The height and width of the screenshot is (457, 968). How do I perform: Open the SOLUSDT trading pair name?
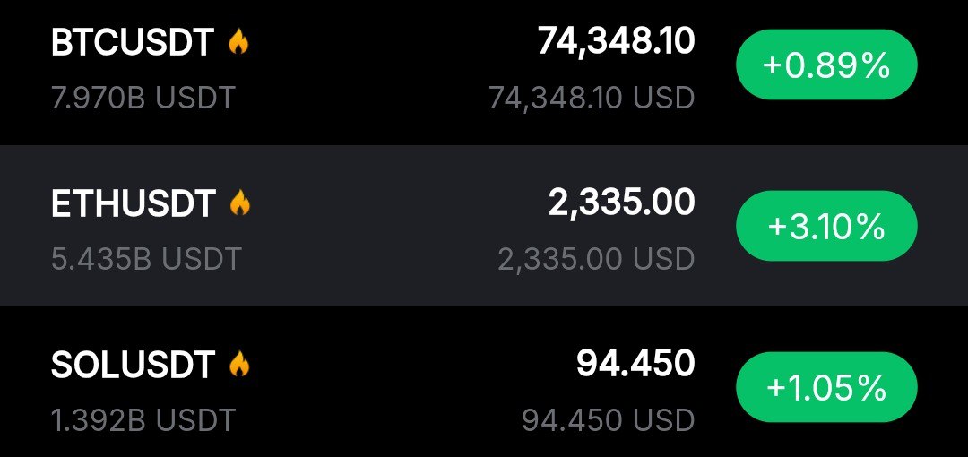tap(133, 365)
